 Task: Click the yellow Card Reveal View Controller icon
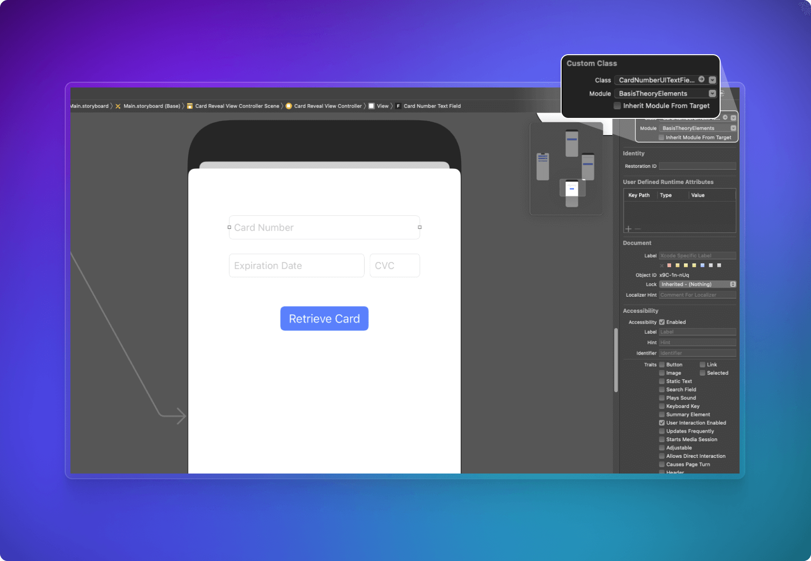(288, 106)
